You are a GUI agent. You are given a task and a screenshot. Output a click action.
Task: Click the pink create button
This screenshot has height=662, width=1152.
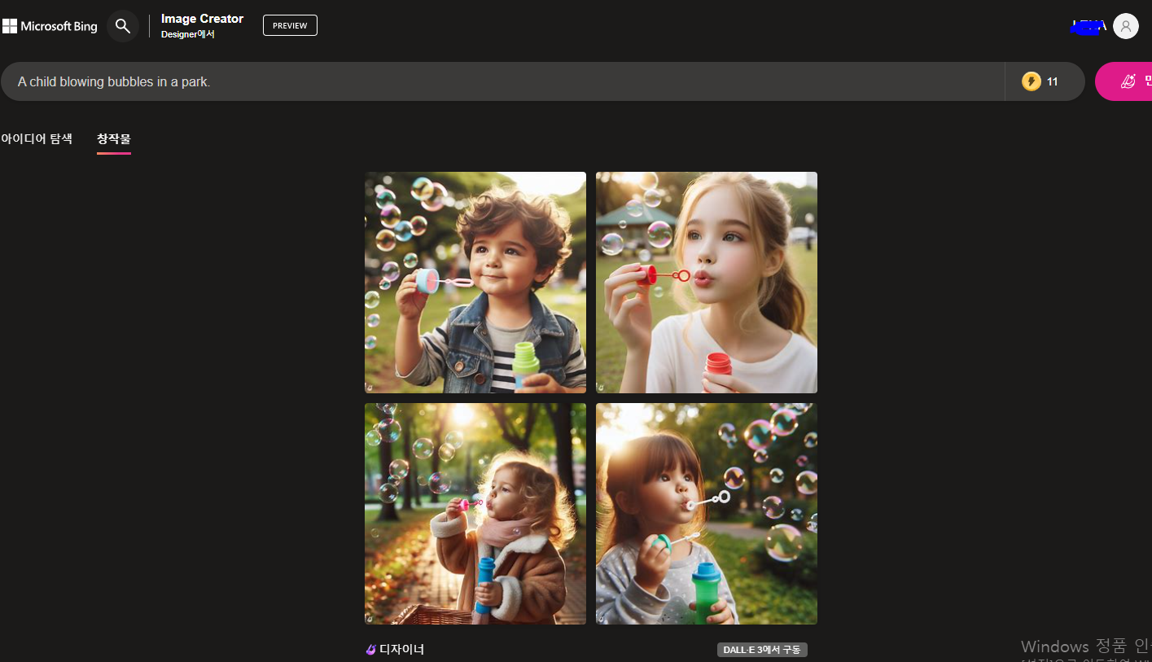tap(1124, 81)
